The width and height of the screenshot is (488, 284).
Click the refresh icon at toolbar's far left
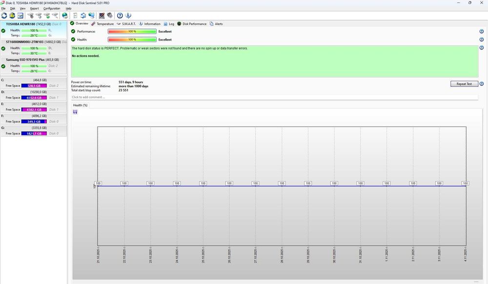point(4,16)
